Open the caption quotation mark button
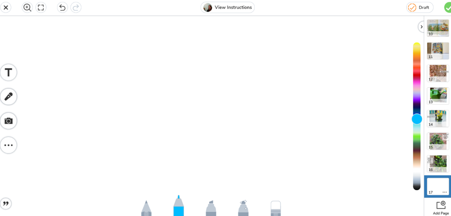The height and width of the screenshot is (216, 451). point(6,204)
